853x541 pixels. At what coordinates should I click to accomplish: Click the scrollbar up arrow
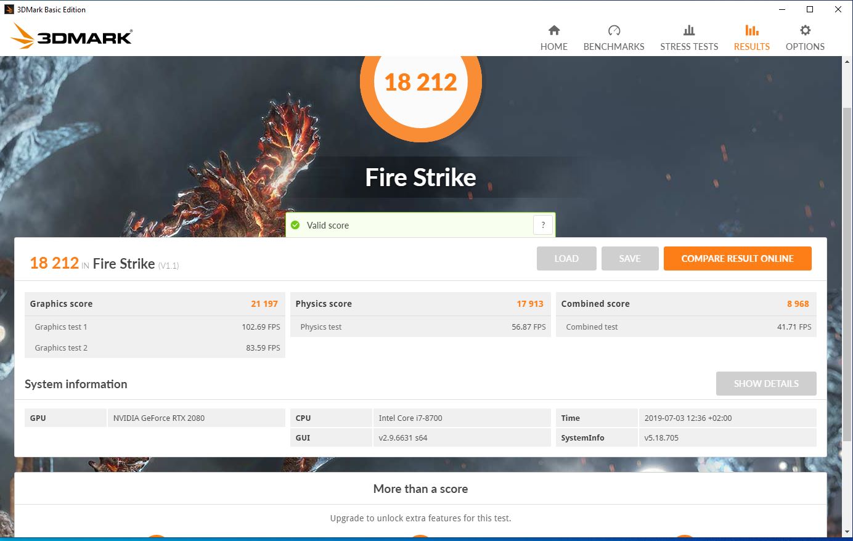[847, 62]
